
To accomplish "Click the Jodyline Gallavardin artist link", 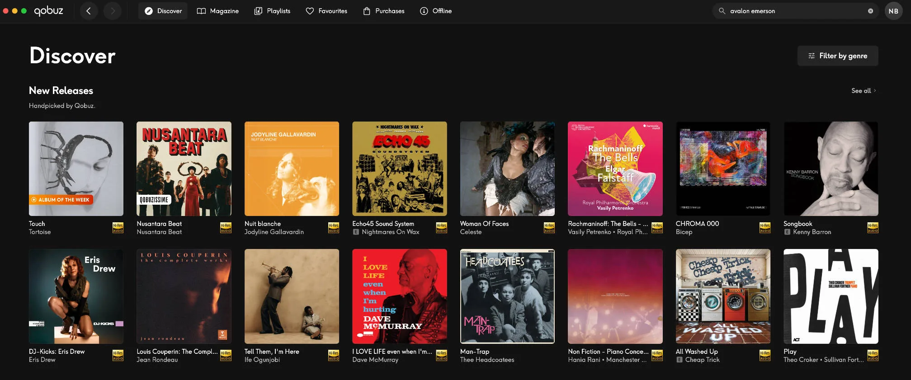I will pos(274,232).
